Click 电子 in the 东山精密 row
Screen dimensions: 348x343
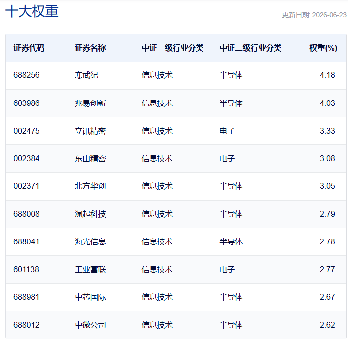click(x=227, y=158)
